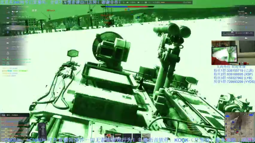The image size is (255, 143).
Task: Select player =BSWB=_SandVIP in team list
Action: tap(18, 22)
